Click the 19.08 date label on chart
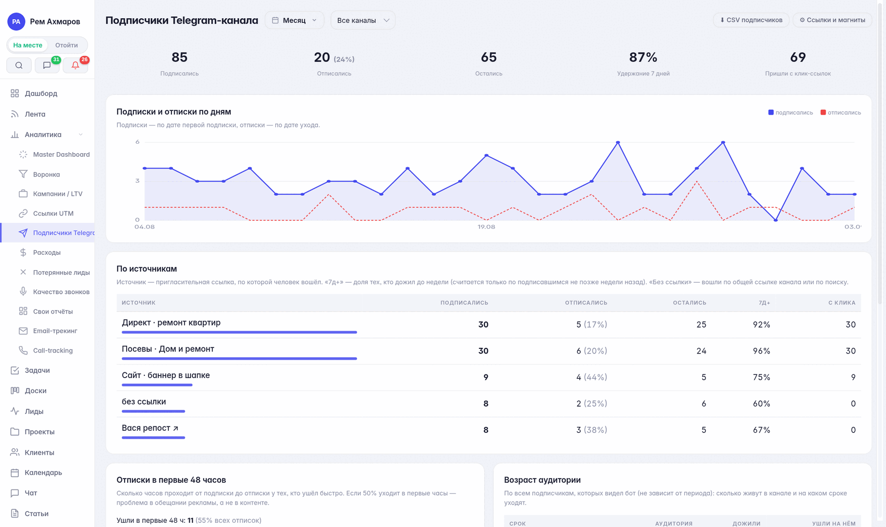Image resolution: width=886 pixels, height=527 pixels. click(486, 227)
